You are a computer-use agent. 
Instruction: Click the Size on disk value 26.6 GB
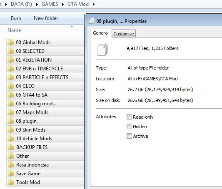[160, 100]
